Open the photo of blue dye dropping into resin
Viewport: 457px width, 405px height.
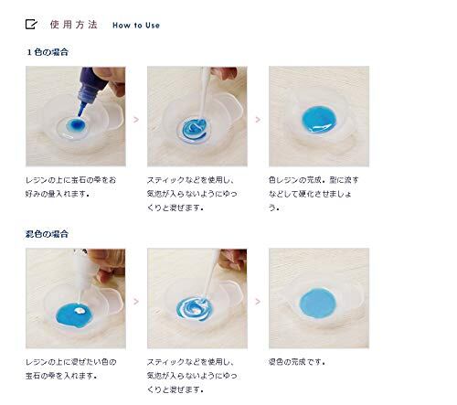pyautogui.click(x=76, y=116)
